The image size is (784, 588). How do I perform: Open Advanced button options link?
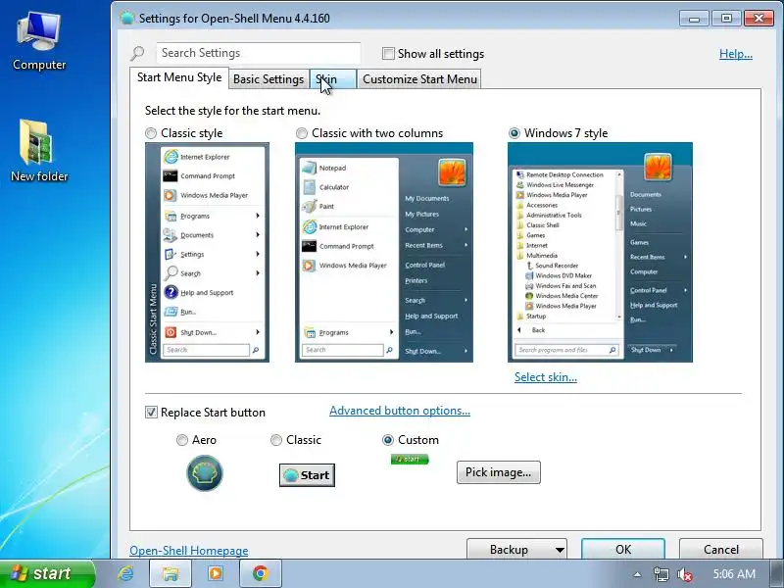[x=400, y=411]
